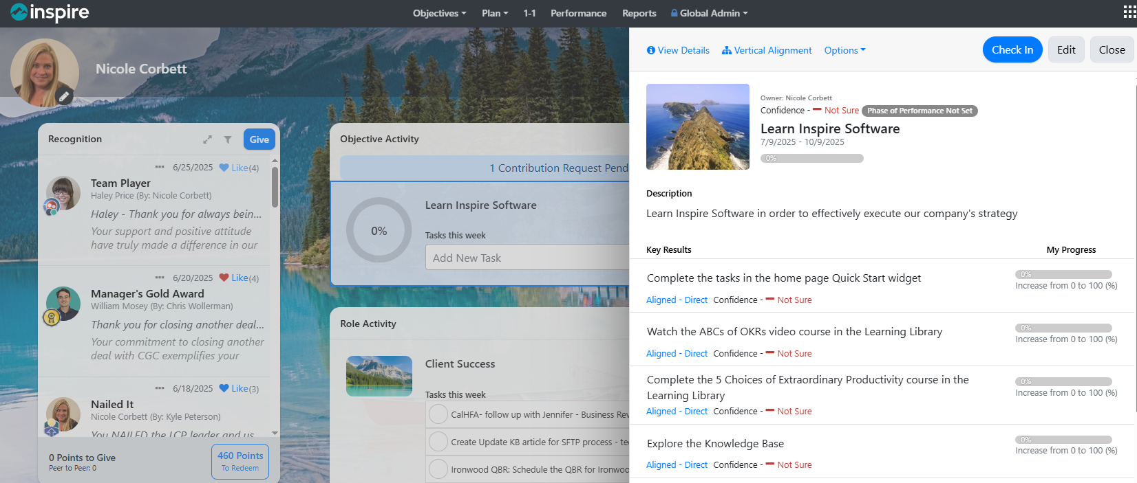Screen dimensions: 1137x483
Task: Click the Client Success role title
Action: point(460,363)
